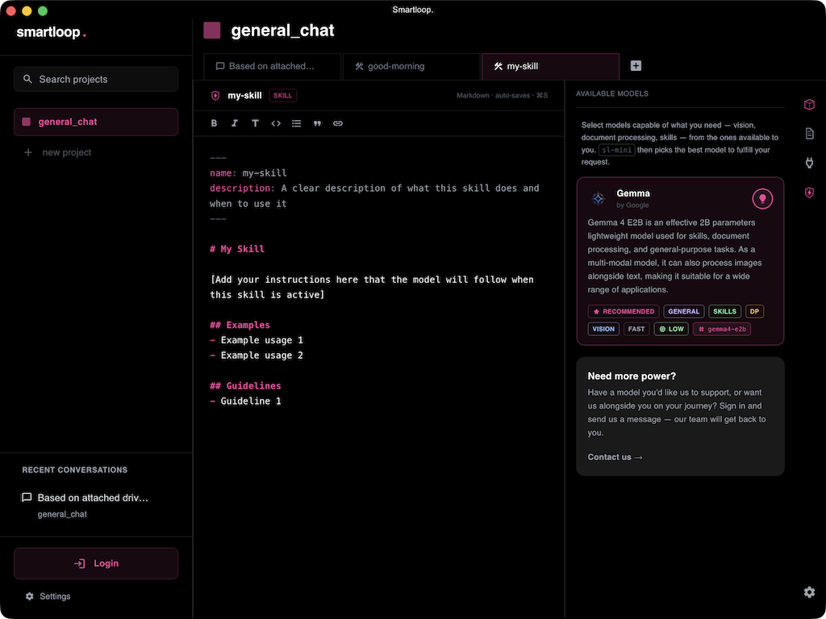This screenshot has height=619, width=826.
Task: Insert a block quote
Action: (317, 123)
